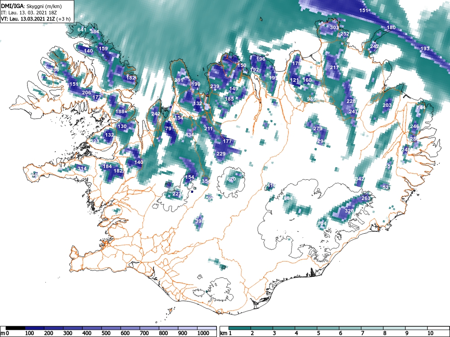
Task: Click the visibility value 190 on the map
Action: (x=196, y=84)
